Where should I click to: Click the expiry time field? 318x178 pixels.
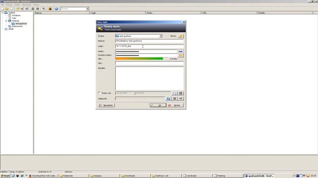click(153, 93)
